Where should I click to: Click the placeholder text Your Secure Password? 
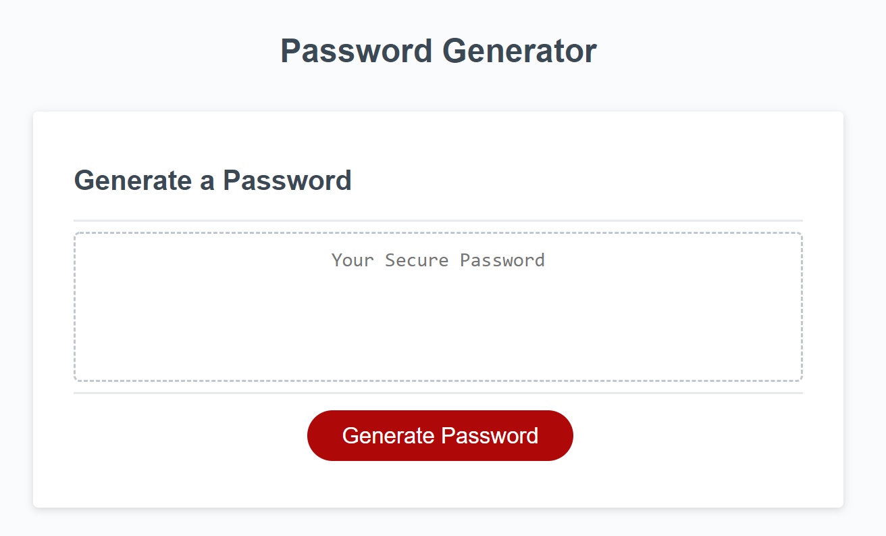coord(438,260)
